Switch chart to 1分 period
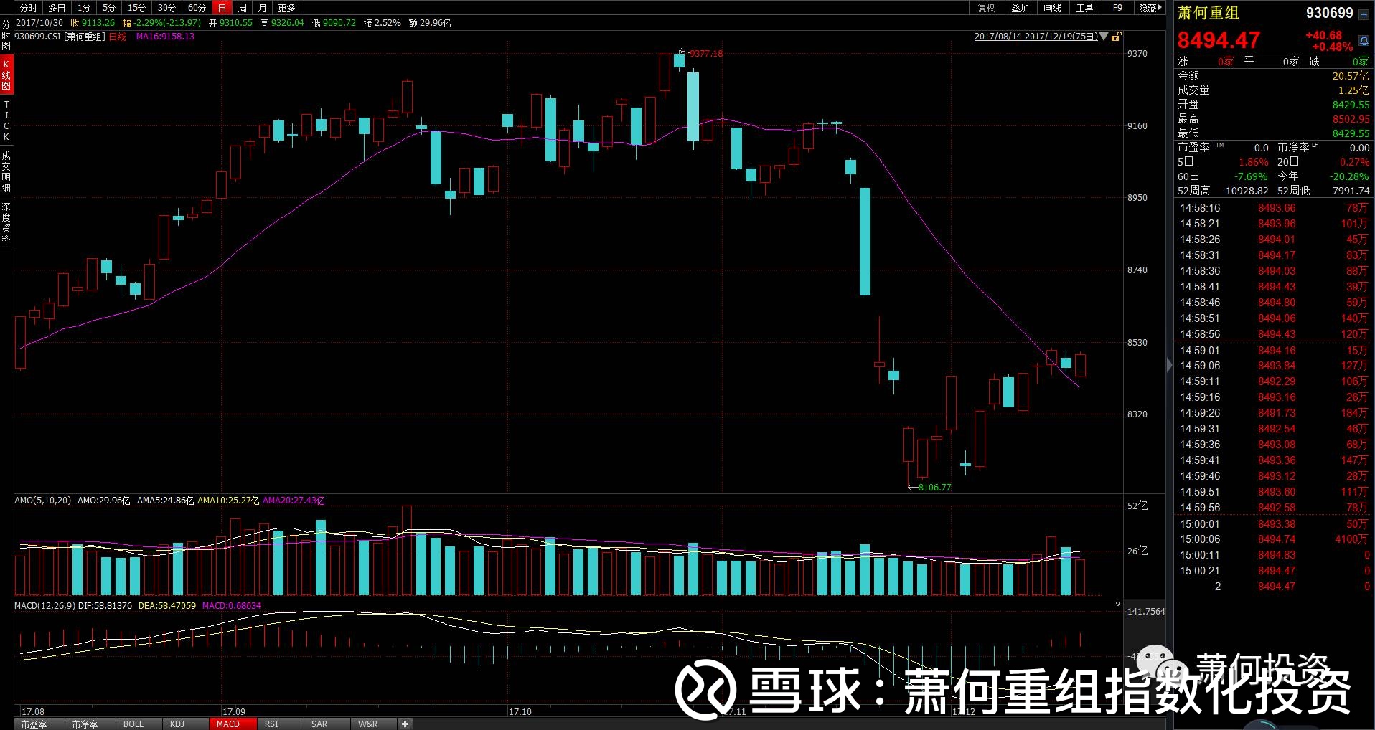This screenshot has width=1375, height=730. click(x=84, y=8)
